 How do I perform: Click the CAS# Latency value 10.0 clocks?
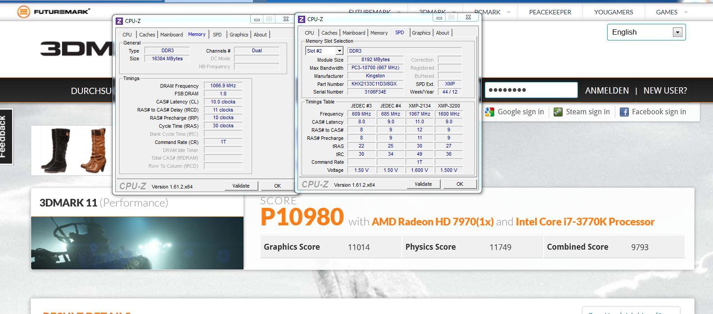223,102
